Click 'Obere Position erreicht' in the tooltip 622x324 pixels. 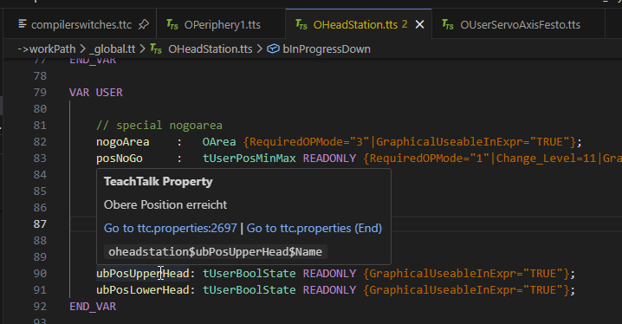pos(165,204)
